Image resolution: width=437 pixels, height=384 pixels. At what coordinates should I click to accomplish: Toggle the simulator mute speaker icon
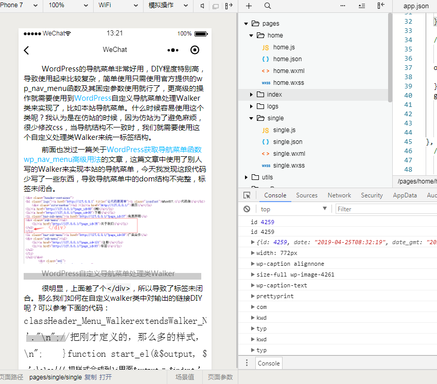pyautogui.click(x=202, y=6)
